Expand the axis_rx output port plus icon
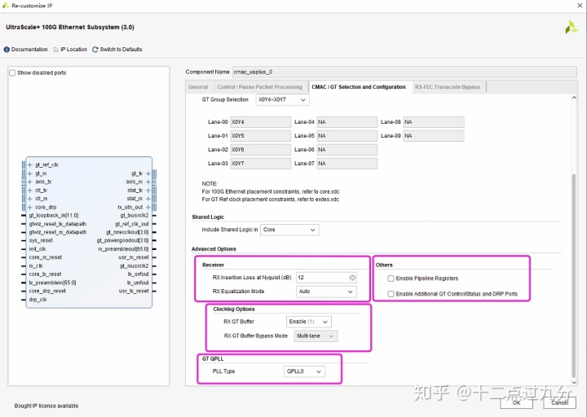The height and width of the screenshot is (417, 587). point(148,182)
